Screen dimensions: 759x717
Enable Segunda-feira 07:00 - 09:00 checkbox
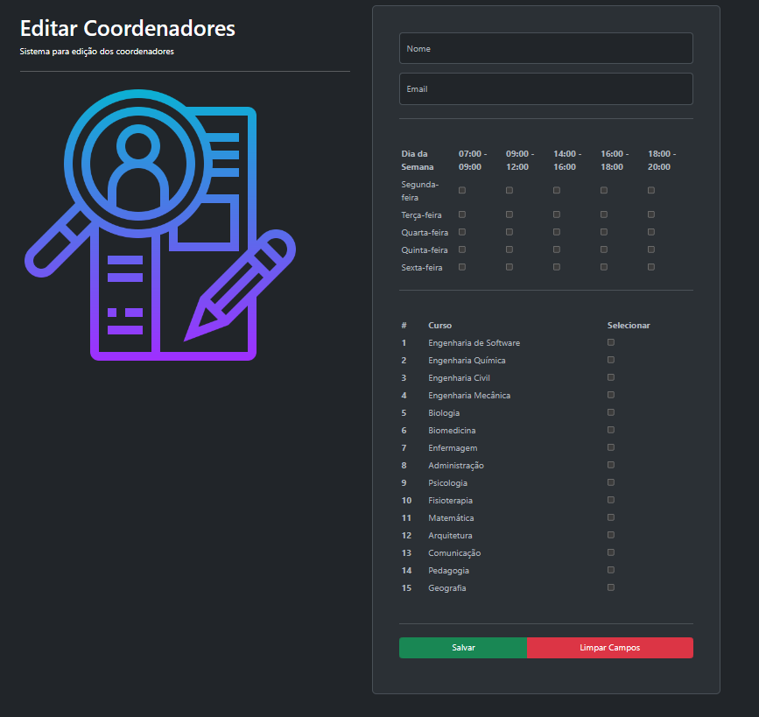pyautogui.click(x=462, y=190)
